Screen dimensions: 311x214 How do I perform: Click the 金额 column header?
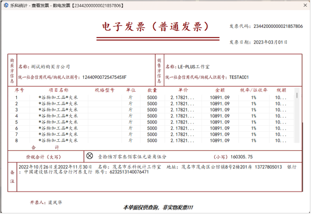point(220,90)
